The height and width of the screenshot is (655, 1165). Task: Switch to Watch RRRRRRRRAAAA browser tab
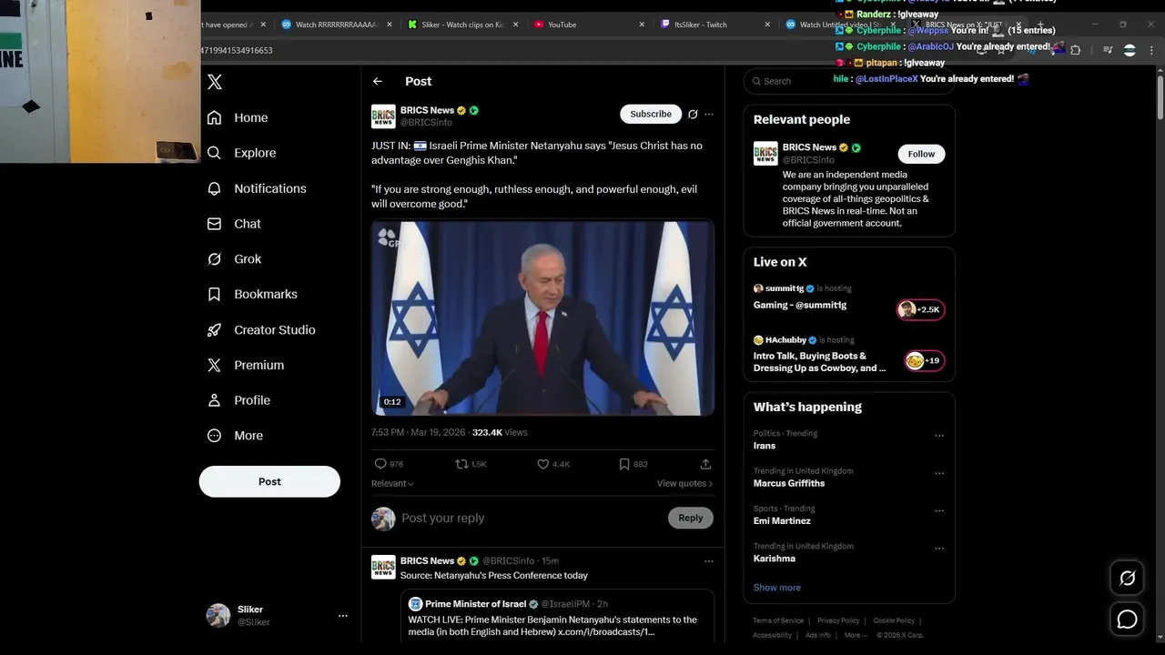click(x=337, y=25)
